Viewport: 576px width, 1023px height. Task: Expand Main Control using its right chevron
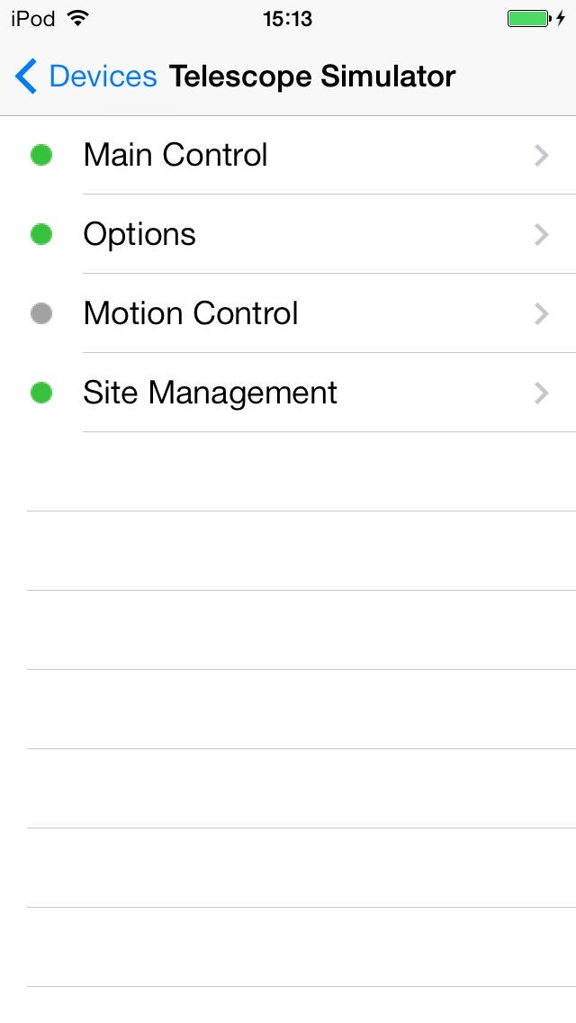pos(541,156)
